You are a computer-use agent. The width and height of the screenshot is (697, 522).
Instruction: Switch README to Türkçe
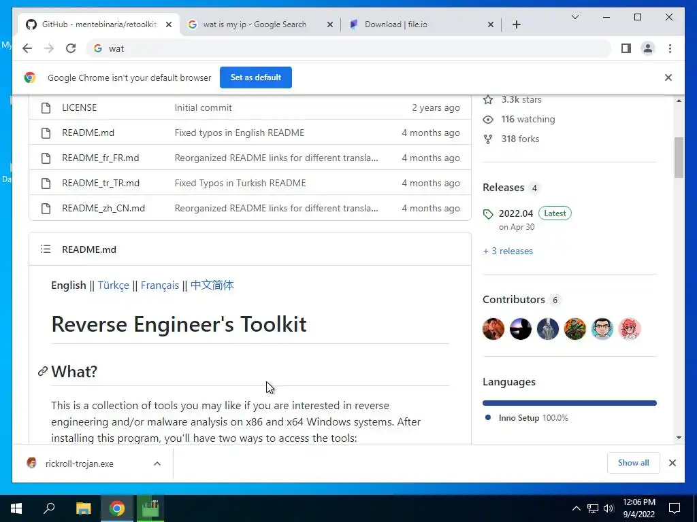coord(114,285)
